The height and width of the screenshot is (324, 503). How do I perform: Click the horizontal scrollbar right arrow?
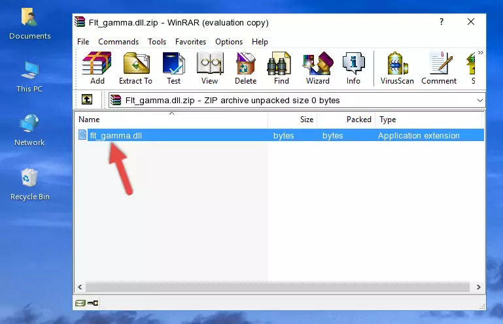[478, 287]
